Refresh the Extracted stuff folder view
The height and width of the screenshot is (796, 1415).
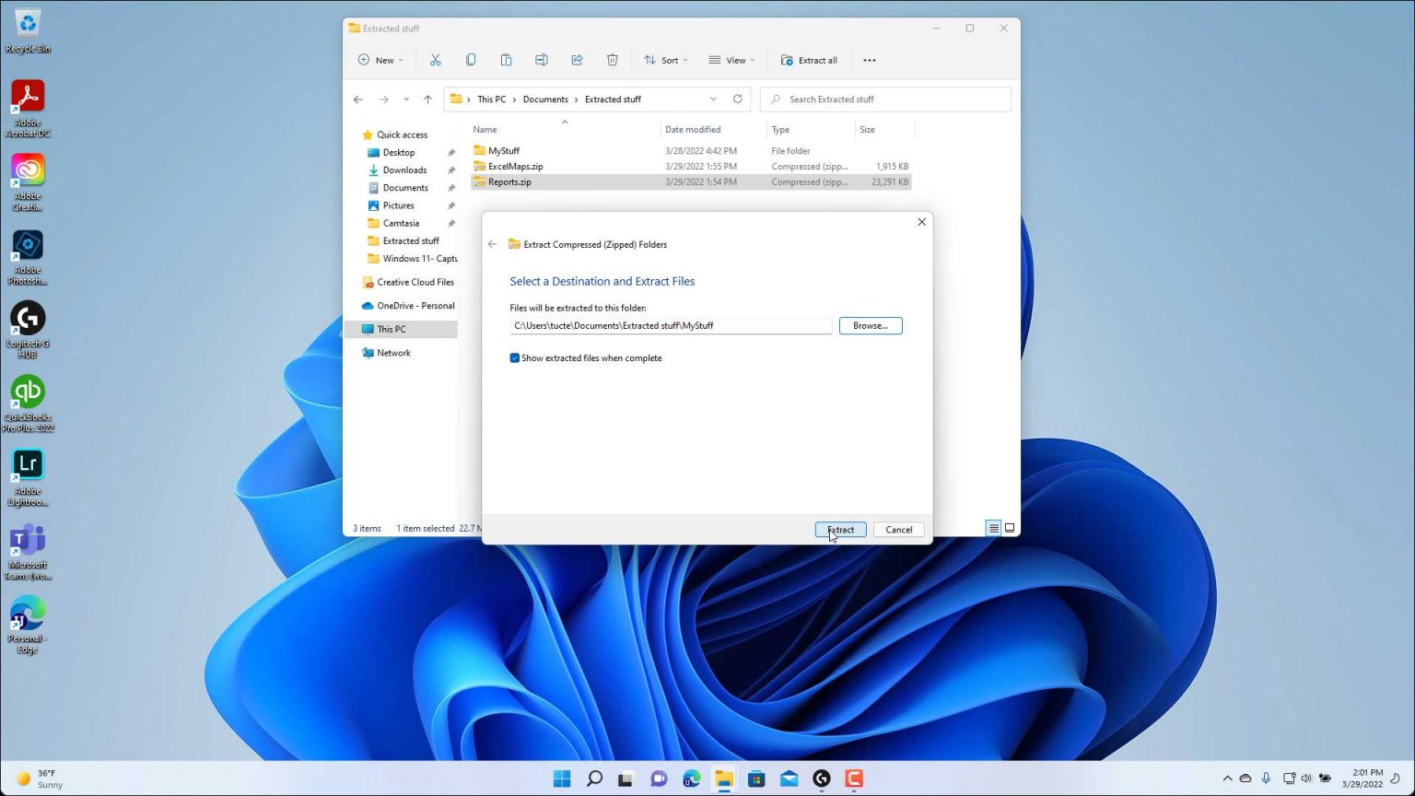coord(737,99)
